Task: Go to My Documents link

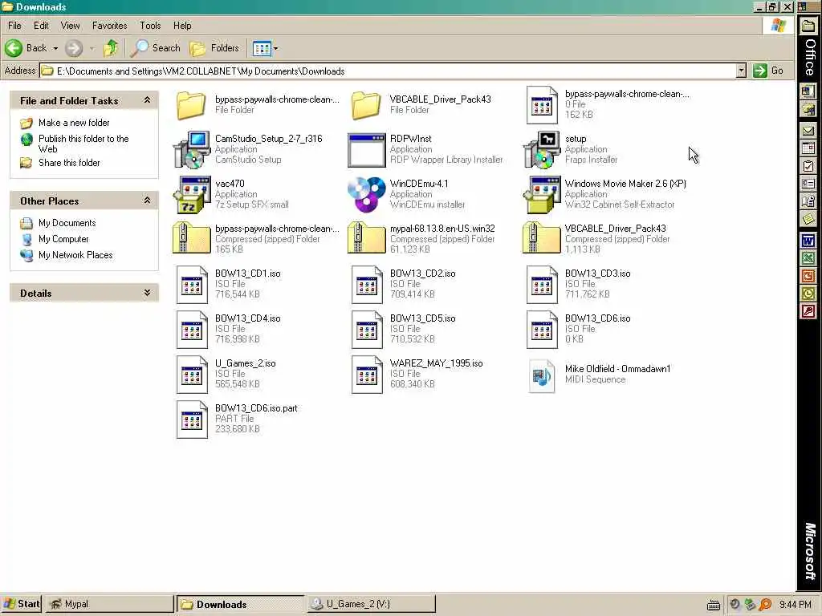Action: click(x=67, y=223)
